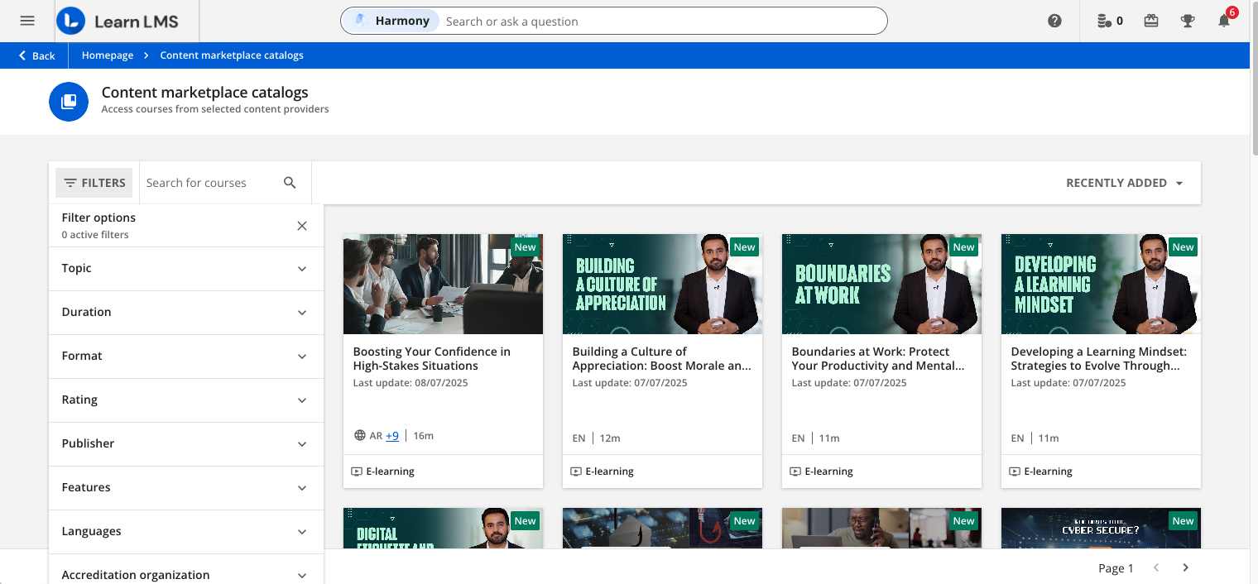
Task: Open the Building a Culture of Appreciation thumbnail
Action: click(x=662, y=284)
